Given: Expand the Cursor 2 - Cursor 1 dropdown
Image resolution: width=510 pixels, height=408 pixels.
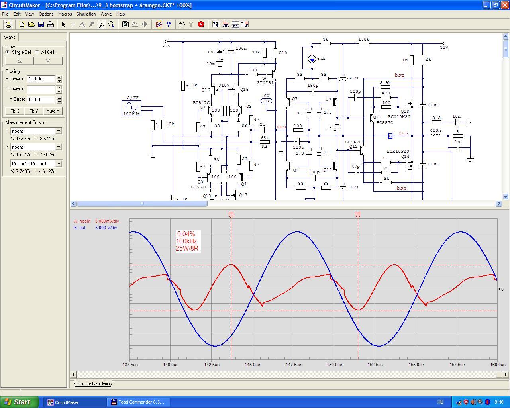Looking at the screenshot, I should coord(59,164).
